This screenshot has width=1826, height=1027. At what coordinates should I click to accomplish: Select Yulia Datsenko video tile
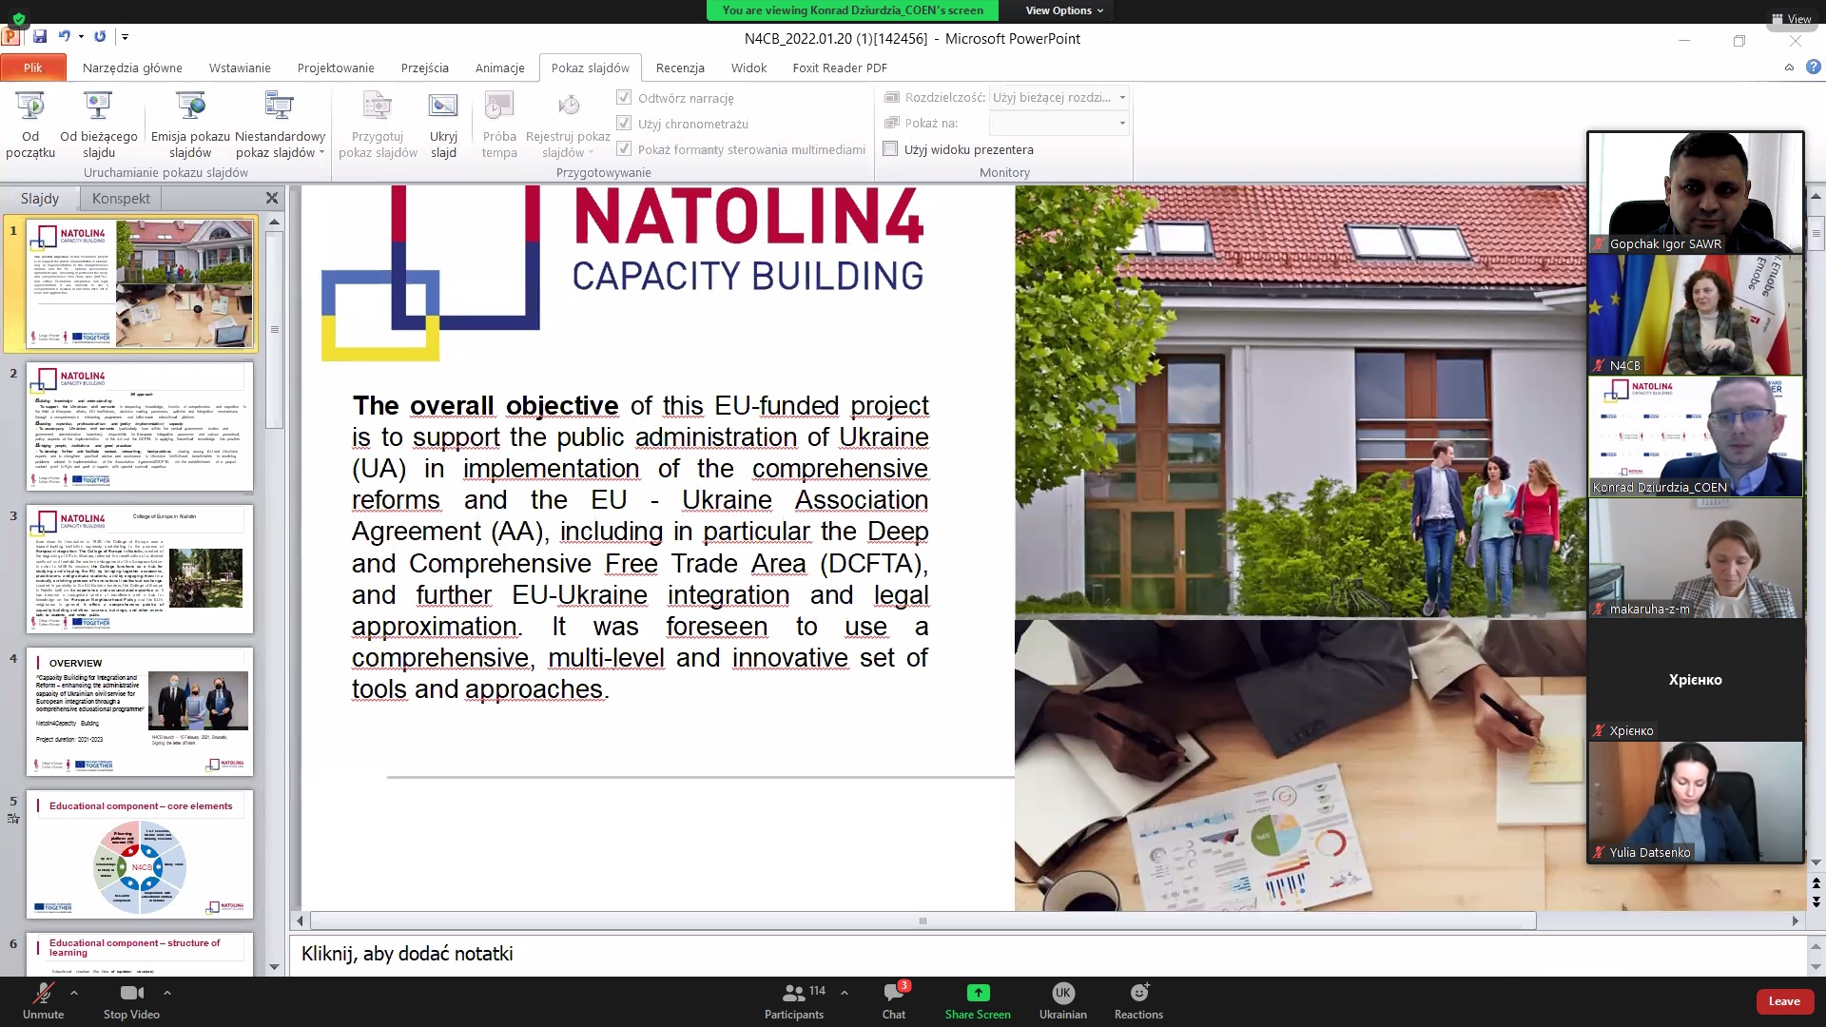pyautogui.click(x=1695, y=802)
